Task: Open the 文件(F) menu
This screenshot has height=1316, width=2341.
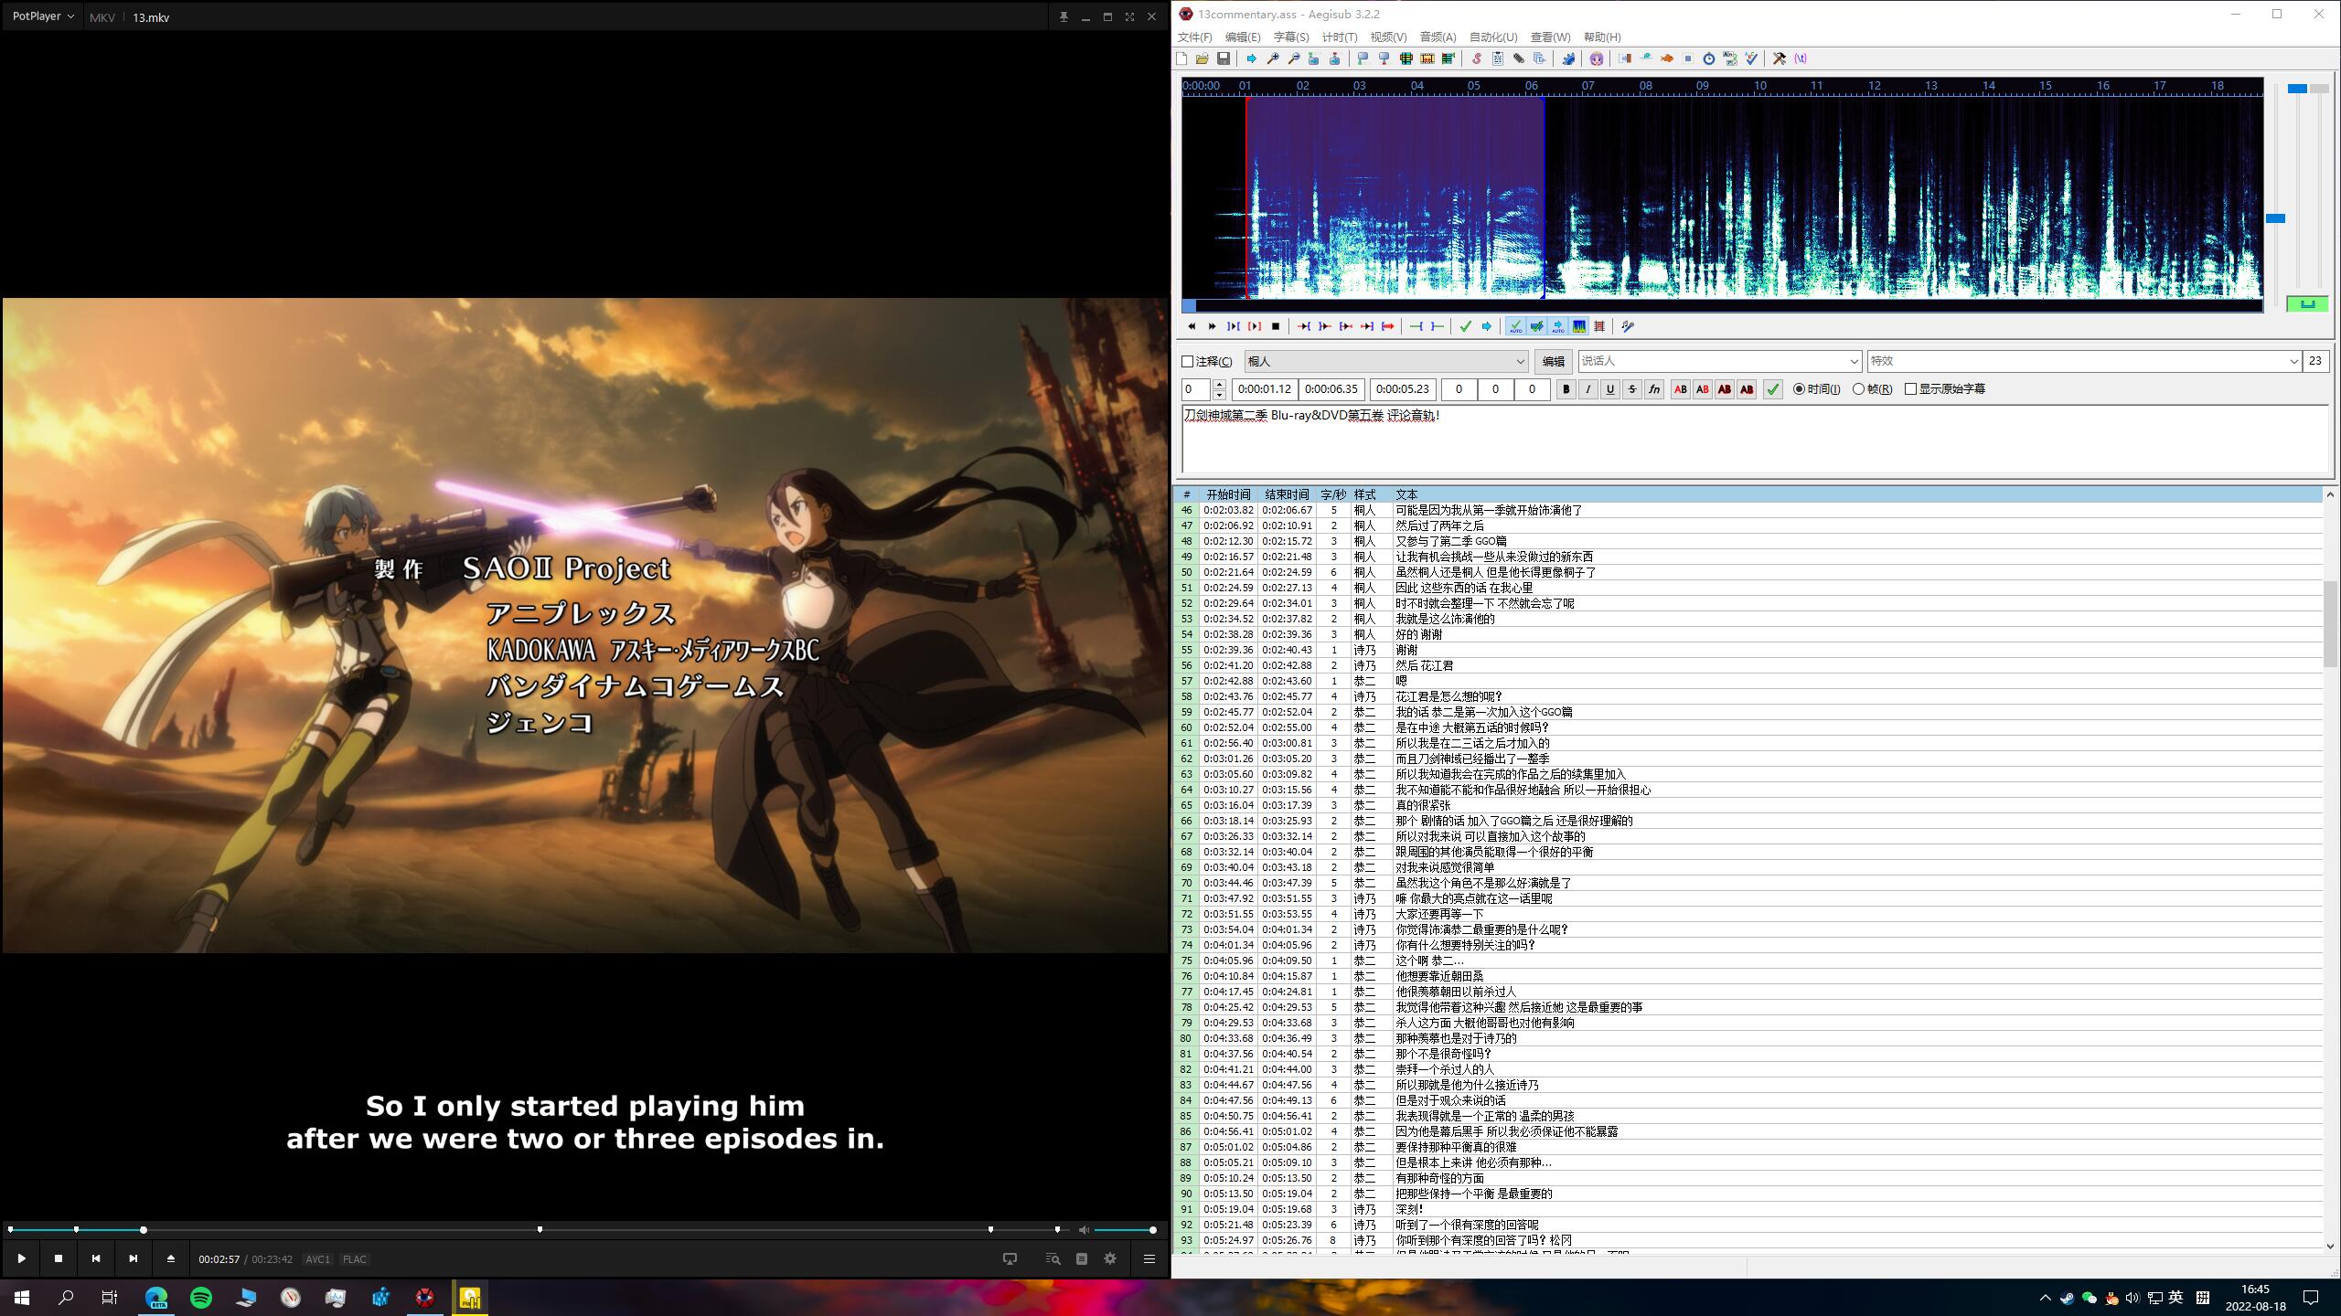Action: point(1194,37)
